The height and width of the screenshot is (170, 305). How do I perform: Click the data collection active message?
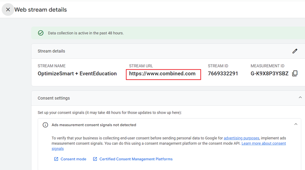pos(86,33)
